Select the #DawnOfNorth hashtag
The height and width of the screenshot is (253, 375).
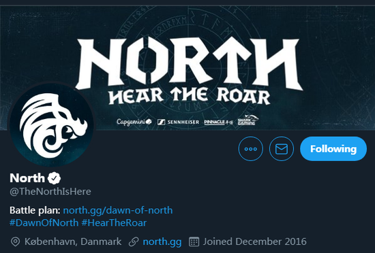(x=44, y=222)
